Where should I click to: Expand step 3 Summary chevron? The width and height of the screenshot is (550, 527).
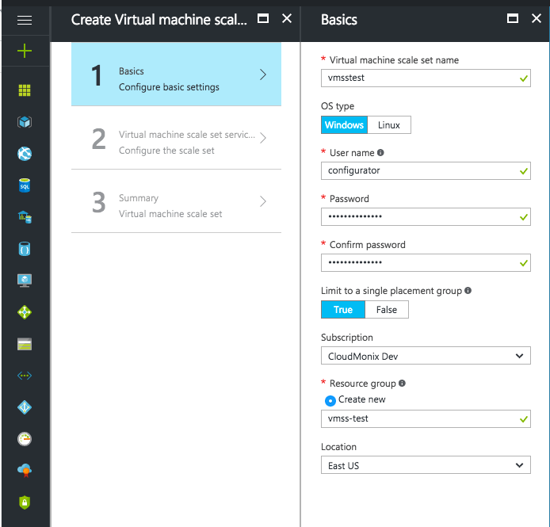pos(263,201)
